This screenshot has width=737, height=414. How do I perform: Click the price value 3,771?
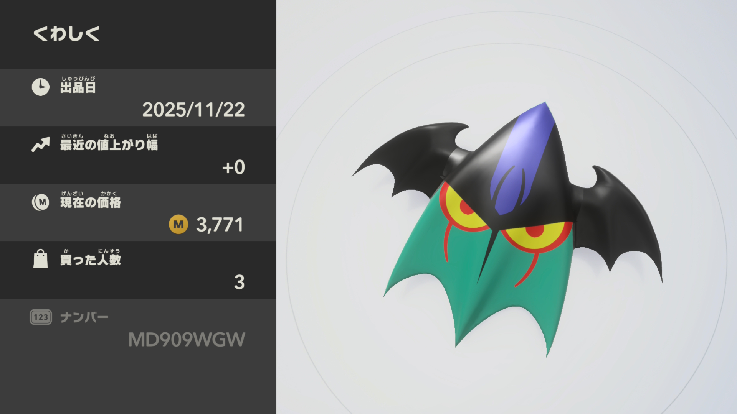[220, 225]
